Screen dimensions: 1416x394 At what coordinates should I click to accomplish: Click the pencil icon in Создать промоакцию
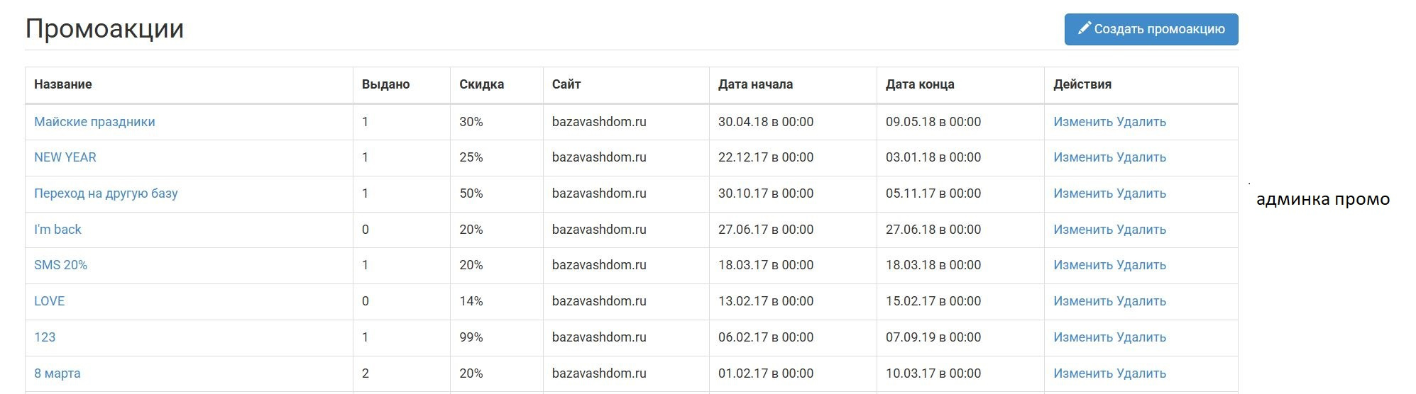(1084, 28)
